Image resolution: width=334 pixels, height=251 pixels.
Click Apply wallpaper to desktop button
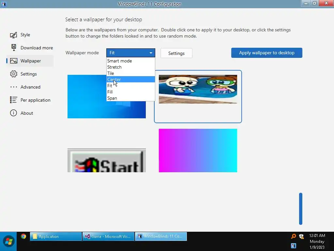(x=267, y=53)
